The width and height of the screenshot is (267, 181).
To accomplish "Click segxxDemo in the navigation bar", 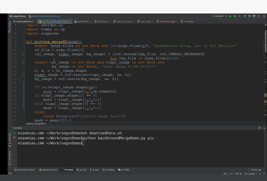I will [18, 16].
